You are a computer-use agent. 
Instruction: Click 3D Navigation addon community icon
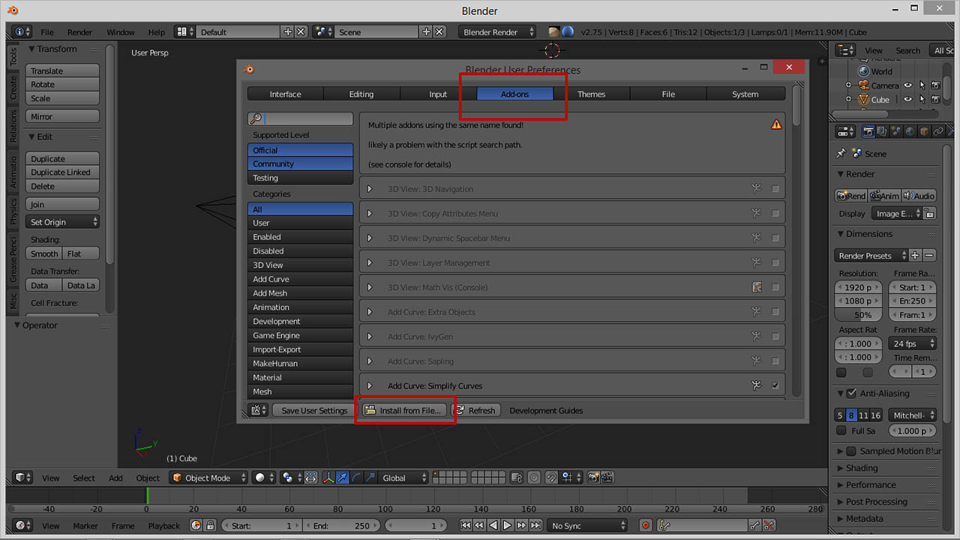click(757, 189)
